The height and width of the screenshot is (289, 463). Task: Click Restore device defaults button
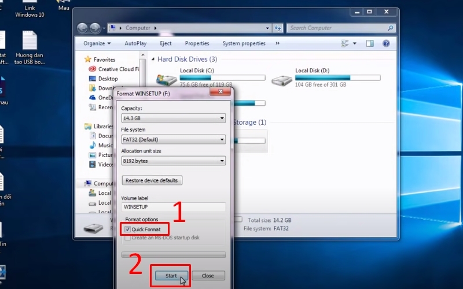(x=152, y=180)
